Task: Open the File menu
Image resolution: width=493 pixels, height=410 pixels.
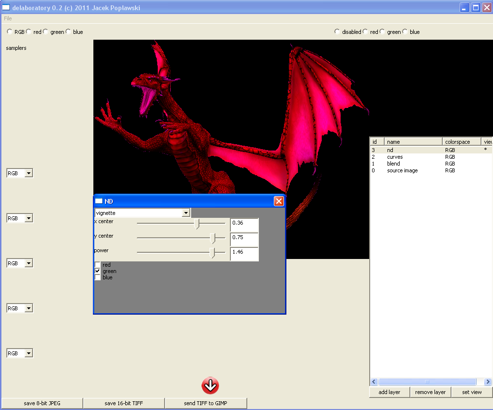Action: click(8, 18)
